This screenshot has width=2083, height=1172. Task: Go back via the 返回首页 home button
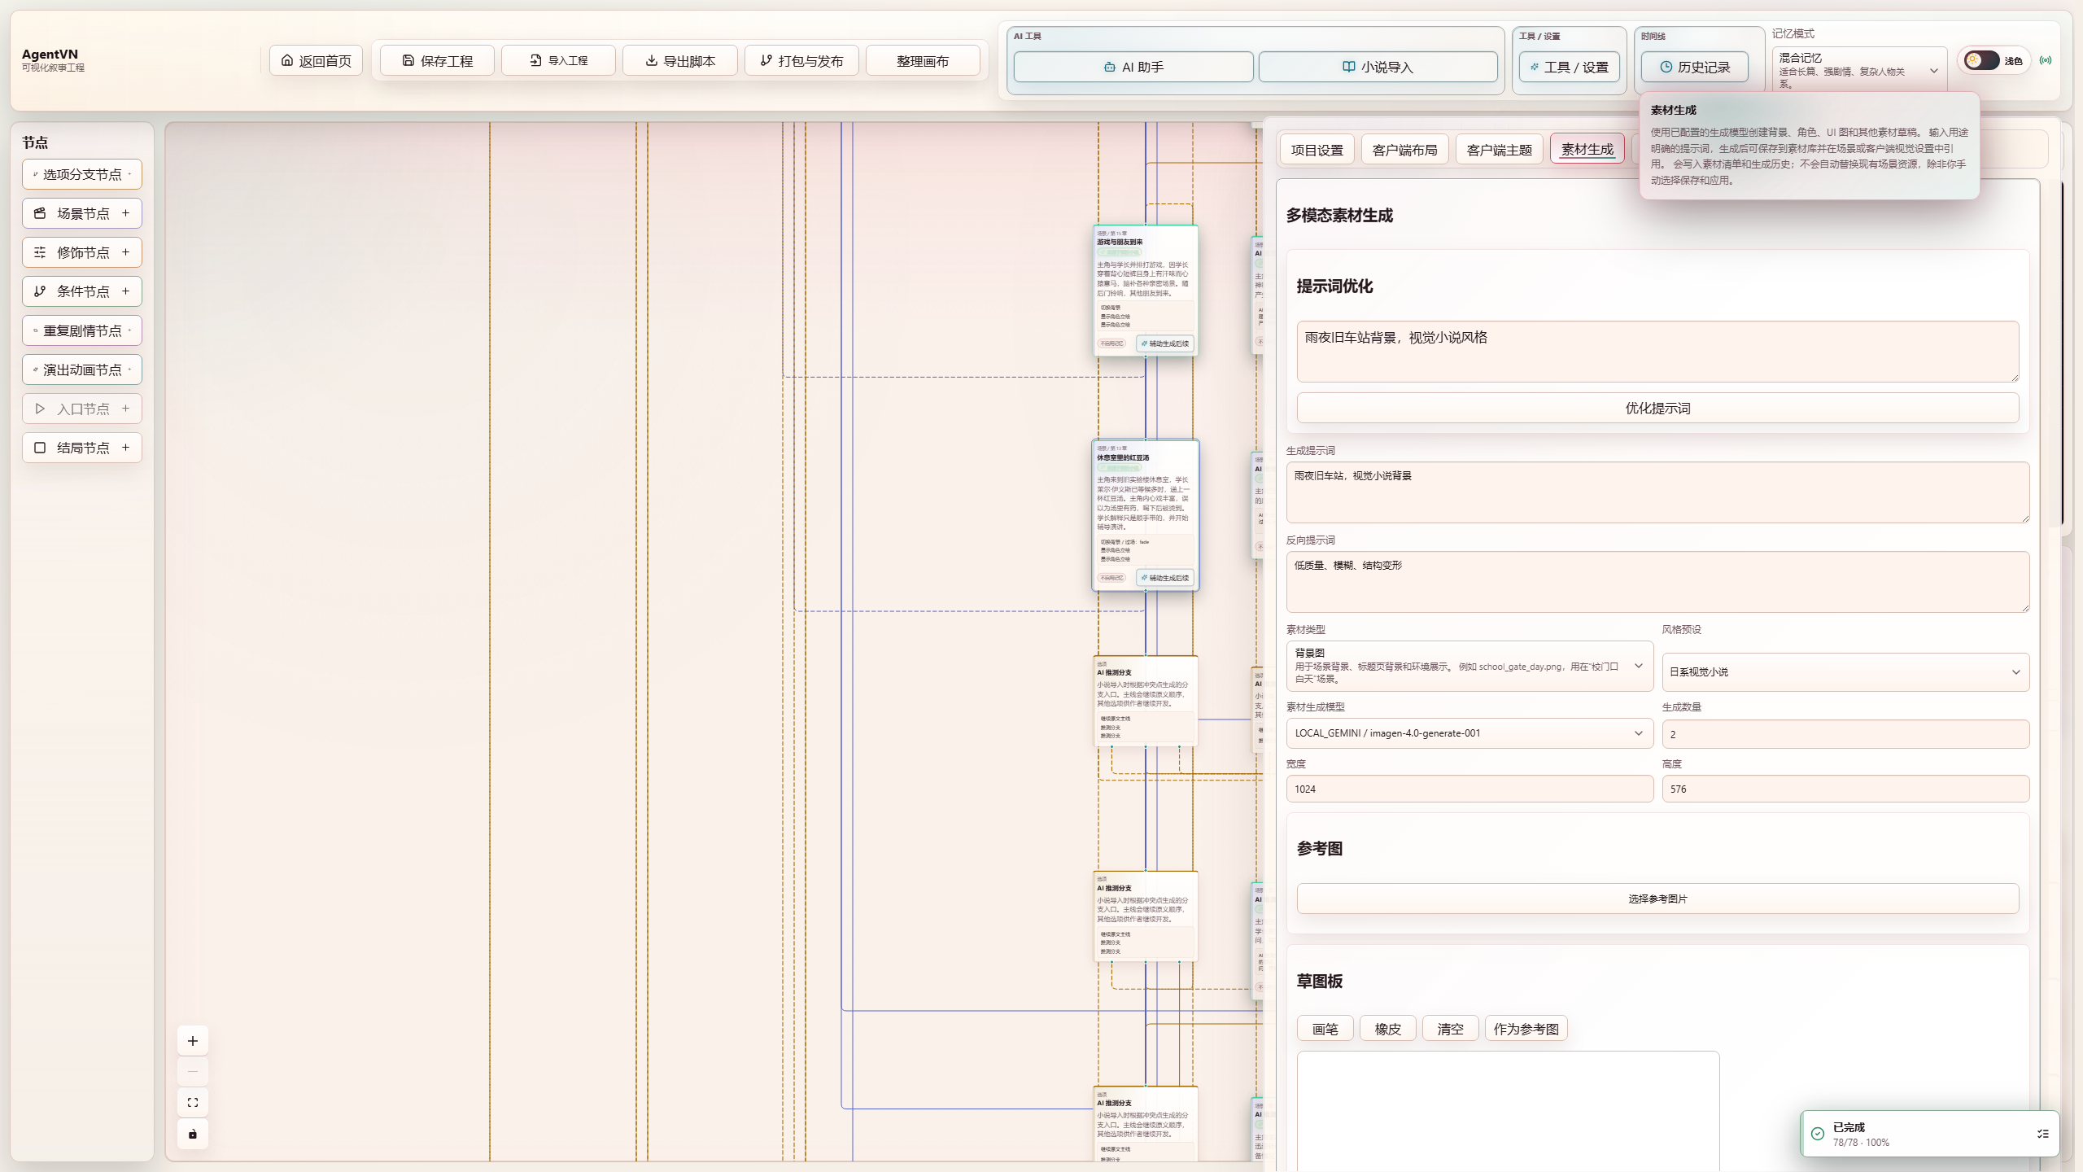316,61
